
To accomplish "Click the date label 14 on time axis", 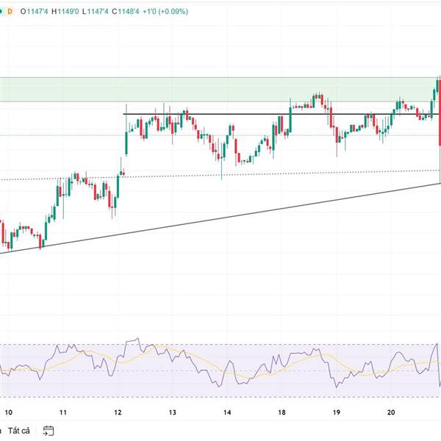I will coord(228,412).
